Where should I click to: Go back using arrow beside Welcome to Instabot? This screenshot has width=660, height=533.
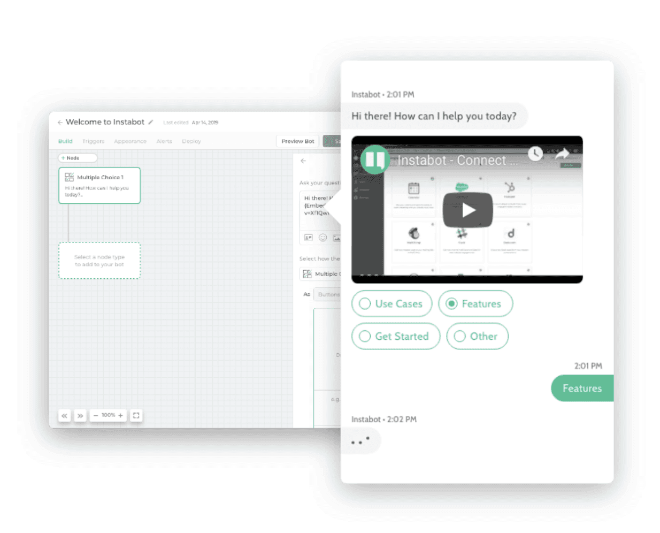60,123
